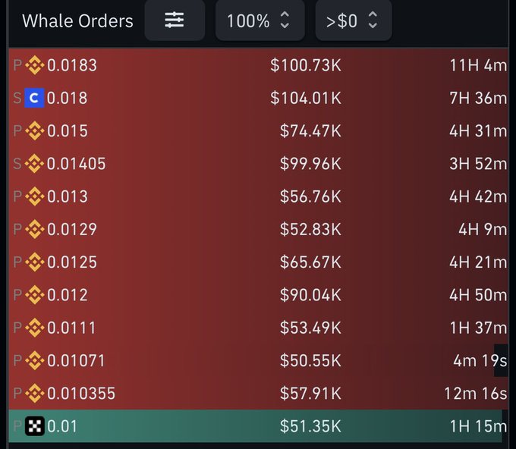Click order value $56.76K
The height and width of the screenshot is (449, 516).
[310, 196]
